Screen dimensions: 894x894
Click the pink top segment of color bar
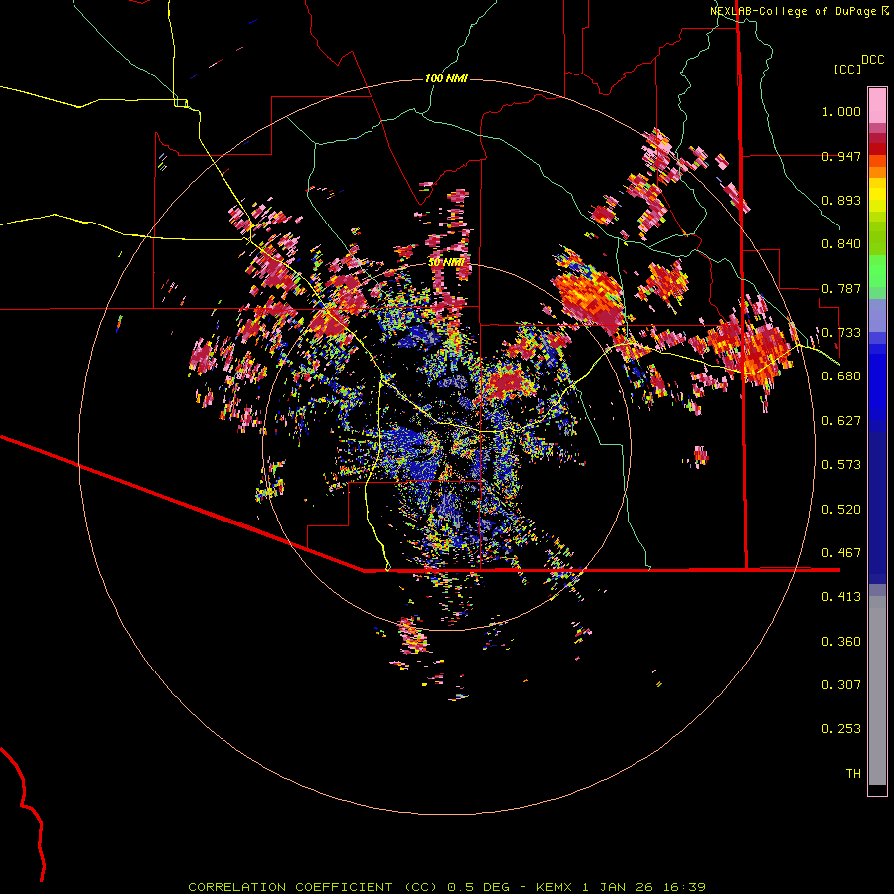(877, 106)
